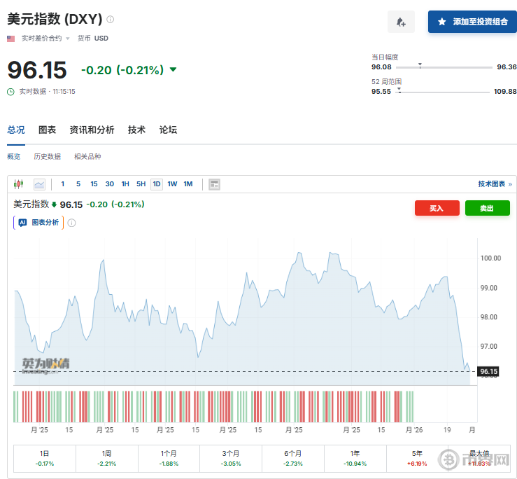
Task: Click the red 买入 button
Action: [437, 208]
